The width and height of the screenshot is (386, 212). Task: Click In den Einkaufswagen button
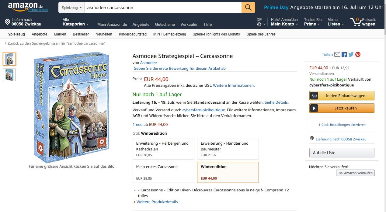(342, 96)
